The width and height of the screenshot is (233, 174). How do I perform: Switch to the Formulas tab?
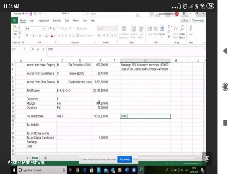57,21
